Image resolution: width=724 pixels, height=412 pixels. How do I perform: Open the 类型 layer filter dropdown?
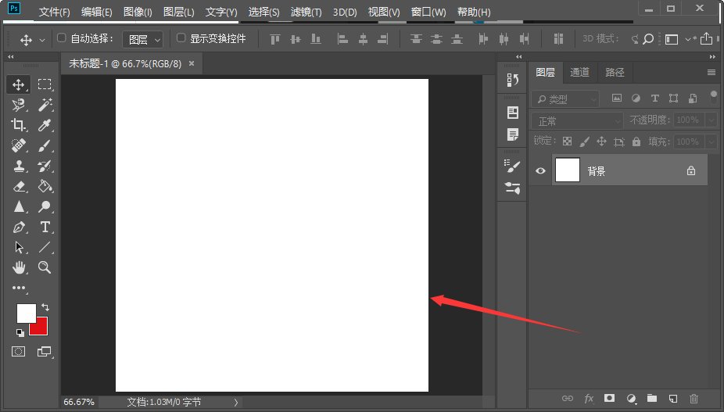(566, 99)
